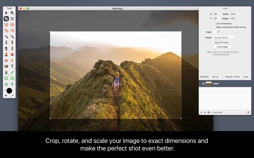Pick the Gradient tool
This screenshot has width=254, height=158.
pos(6,66)
